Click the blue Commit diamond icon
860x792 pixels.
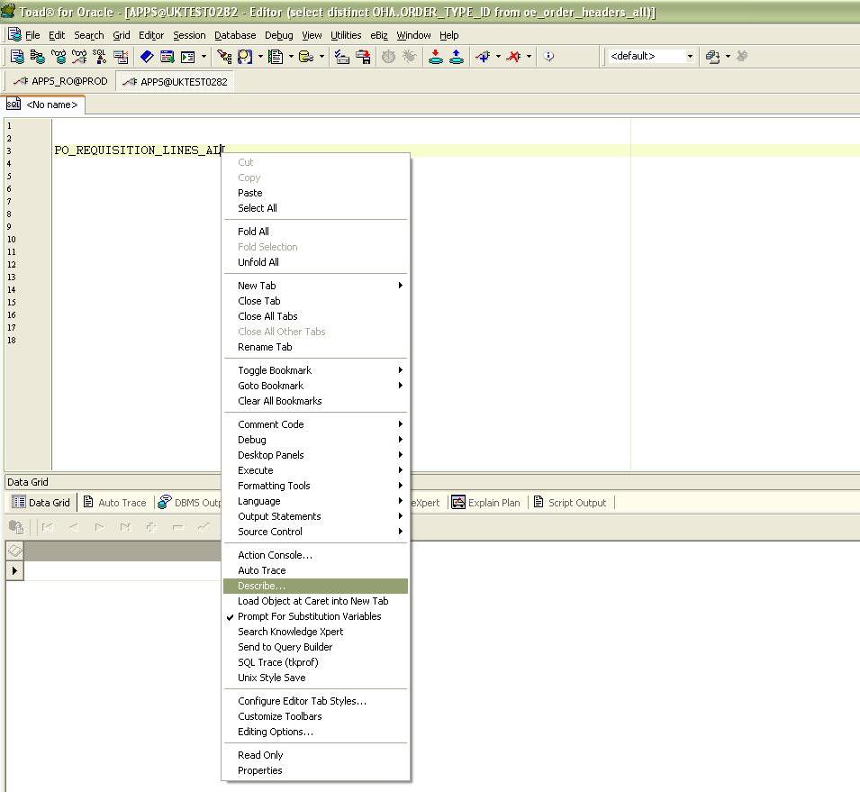[x=147, y=56]
